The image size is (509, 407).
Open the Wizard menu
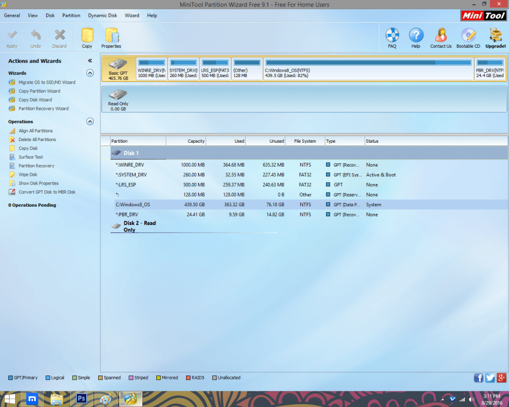132,15
